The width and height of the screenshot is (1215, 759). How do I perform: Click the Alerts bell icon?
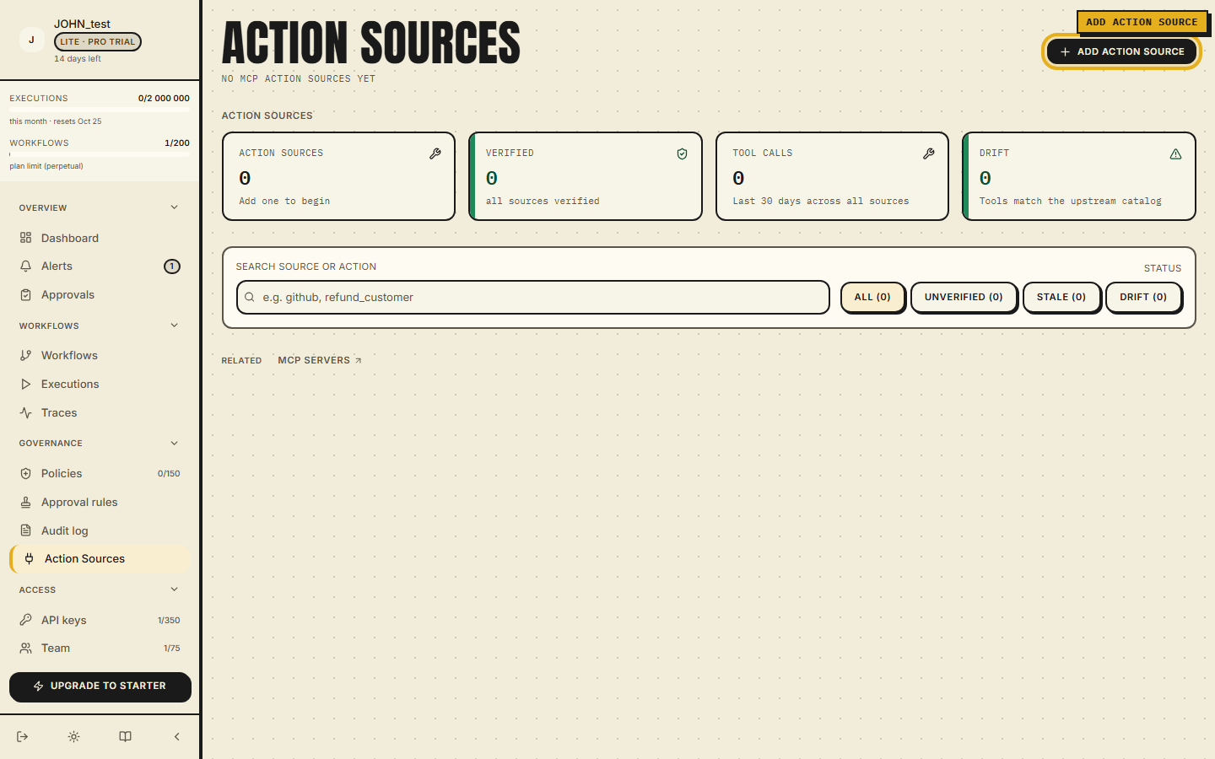coord(26,266)
